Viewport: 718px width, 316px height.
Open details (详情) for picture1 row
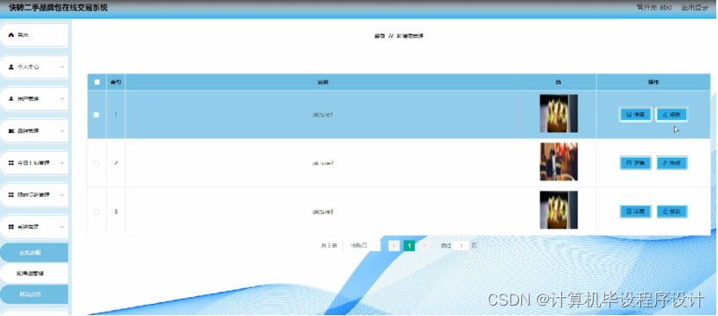coord(635,115)
